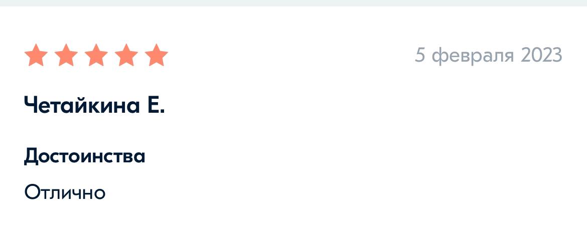Select the second rating star
This screenshot has height=239, width=587.
[66, 55]
